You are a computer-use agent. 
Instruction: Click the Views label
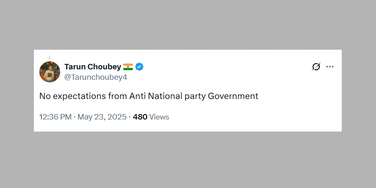pos(159,117)
